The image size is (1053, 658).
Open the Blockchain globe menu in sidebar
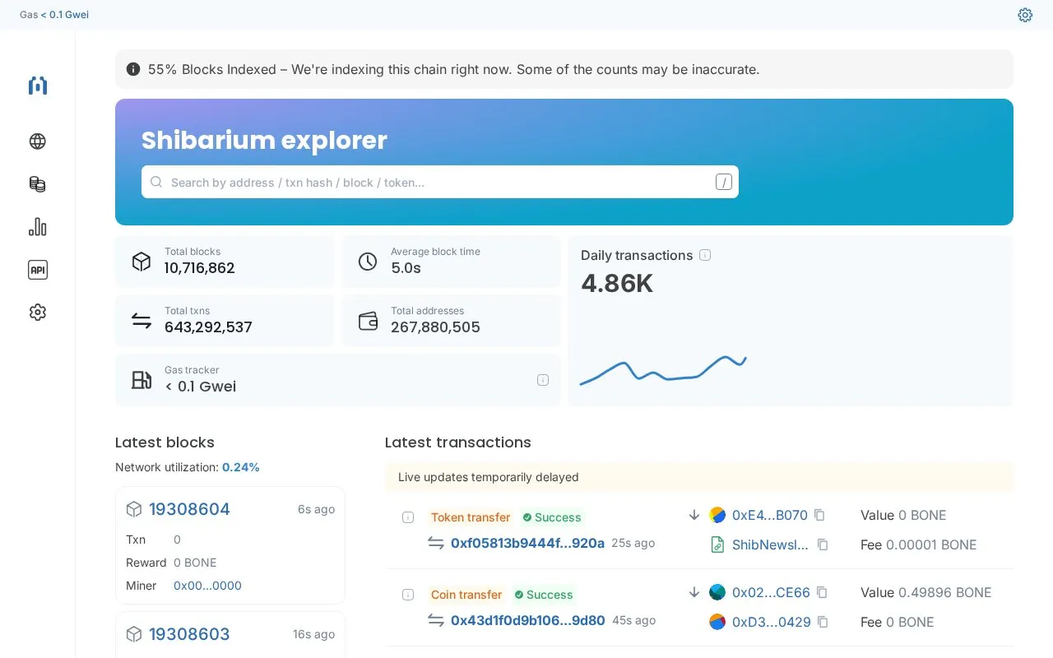click(x=38, y=141)
